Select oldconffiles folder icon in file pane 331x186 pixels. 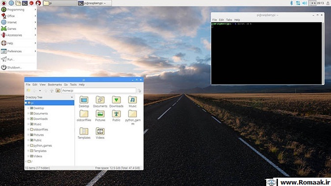(x=84, y=114)
